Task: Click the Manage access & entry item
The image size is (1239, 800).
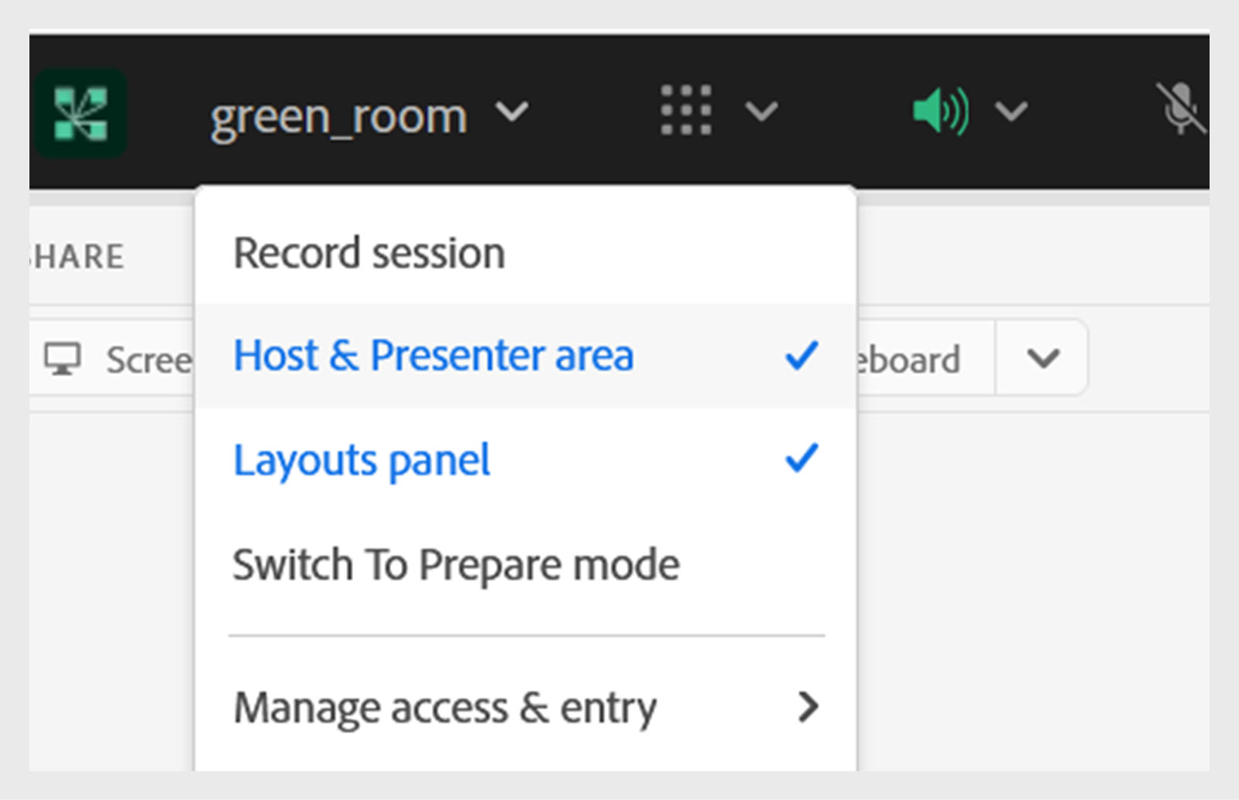Action: pyautogui.click(x=445, y=708)
